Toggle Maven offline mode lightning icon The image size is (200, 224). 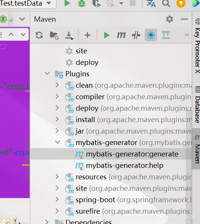pos(151,35)
